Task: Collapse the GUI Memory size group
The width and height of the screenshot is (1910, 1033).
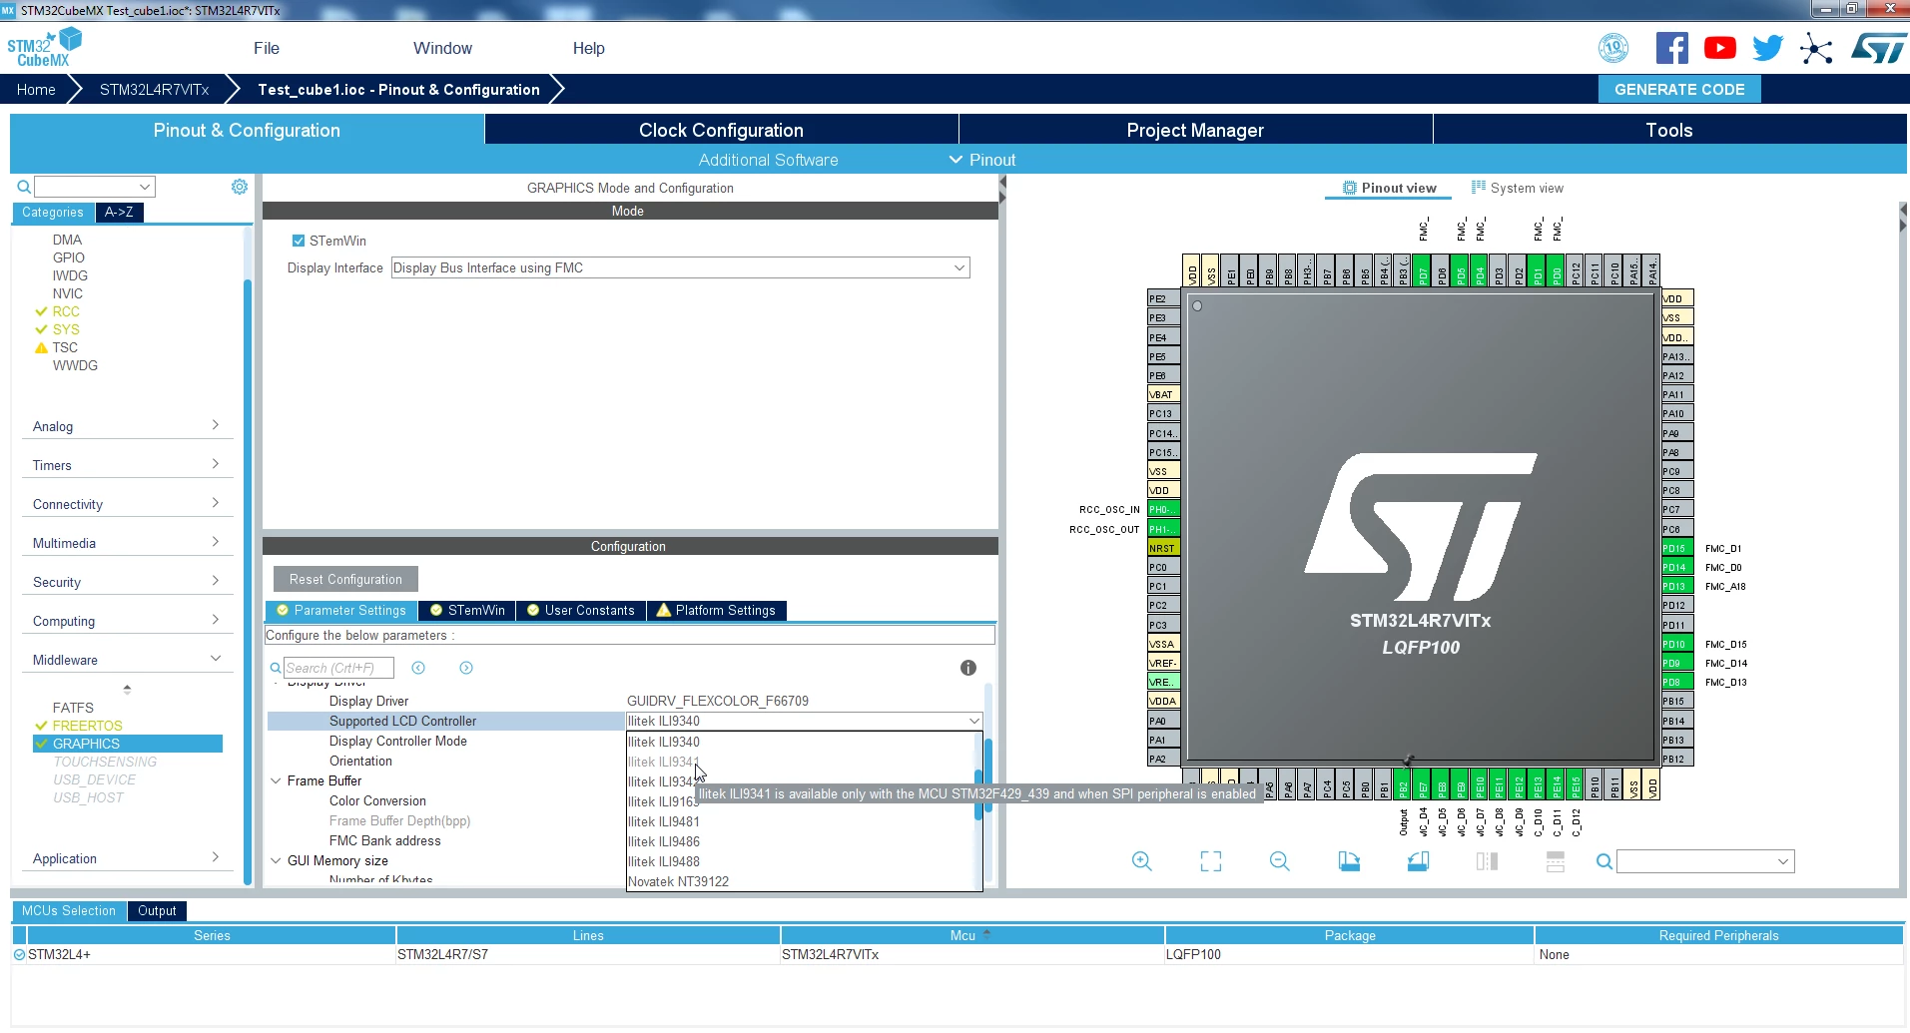Action: [276, 860]
